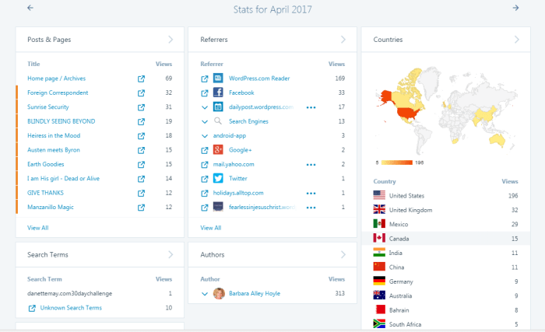Image resolution: width=545 pixels, height=332 pixels.
Task: Open external link icon for Austen meets Byron
Action: pos(141,150)
